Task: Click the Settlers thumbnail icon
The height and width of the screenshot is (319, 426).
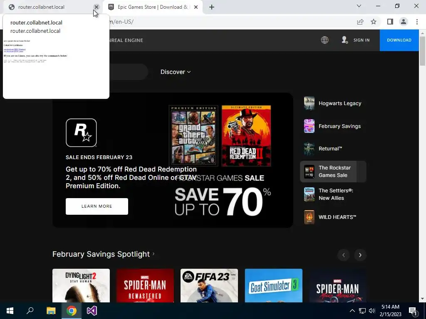Action: [x=309, y=194]
